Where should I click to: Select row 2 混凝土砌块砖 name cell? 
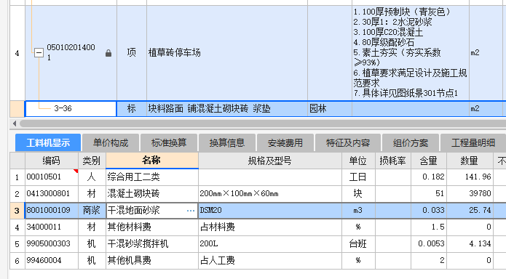(x=152, y=193)
